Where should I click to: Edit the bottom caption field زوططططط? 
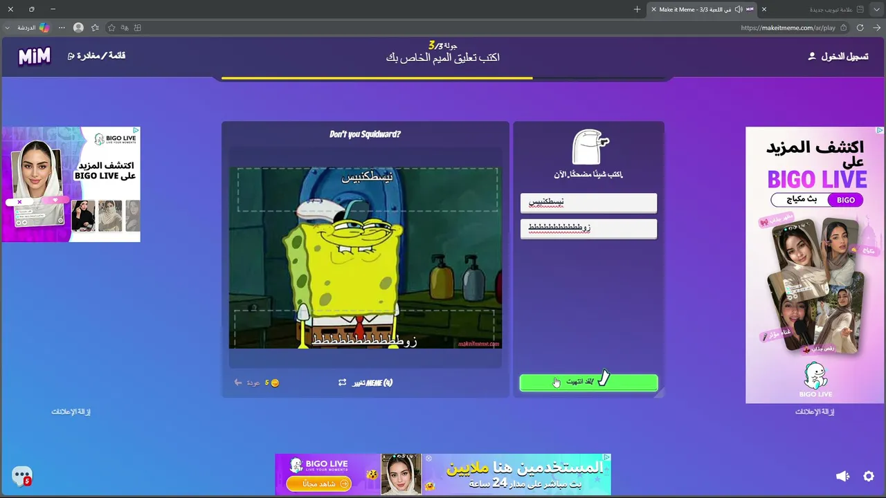(x=588, y=228)
